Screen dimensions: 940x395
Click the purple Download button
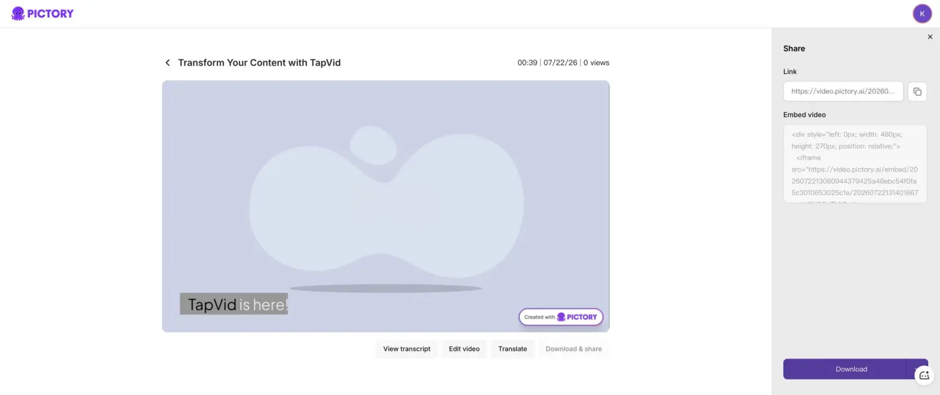845,369
